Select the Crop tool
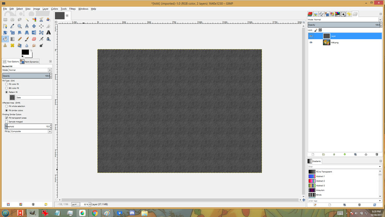Viewport: 385px width, 217px height. pyautogui.click(x=49, y=26)
